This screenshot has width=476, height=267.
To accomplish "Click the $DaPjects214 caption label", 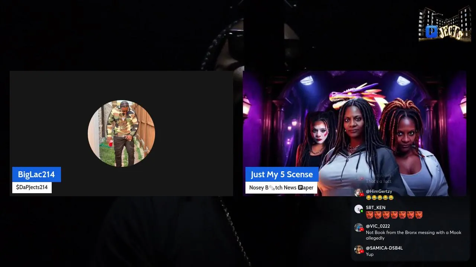I will click(x=32, y=187).
